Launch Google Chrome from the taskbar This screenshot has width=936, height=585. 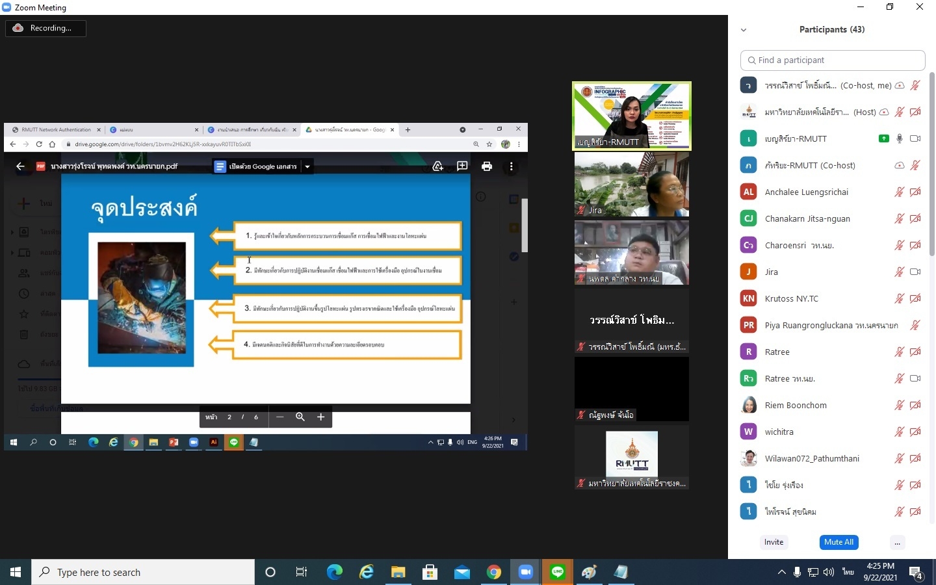pyautogui.click(x=494, y=572)
